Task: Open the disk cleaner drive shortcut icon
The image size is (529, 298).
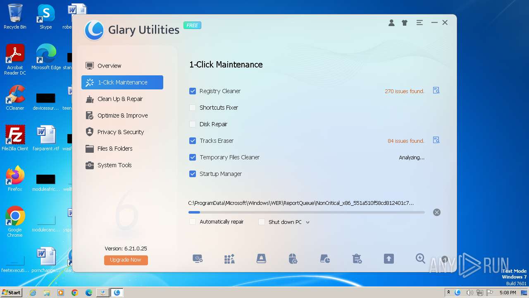Action: [x=261, y=259]
